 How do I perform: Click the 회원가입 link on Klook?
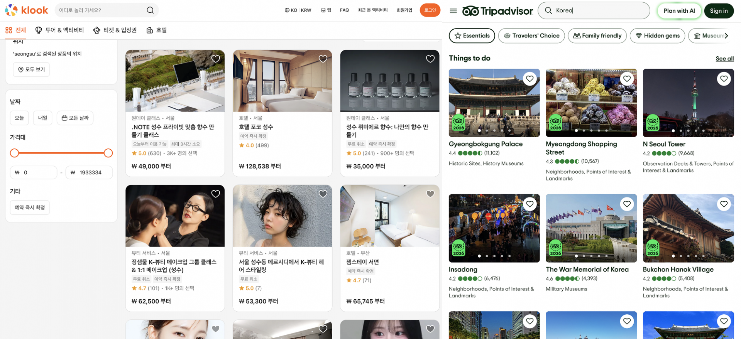click(404, 10)
